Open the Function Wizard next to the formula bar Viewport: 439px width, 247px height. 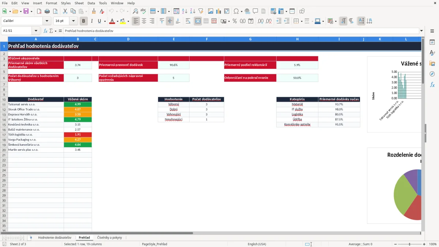click(45, 31)
